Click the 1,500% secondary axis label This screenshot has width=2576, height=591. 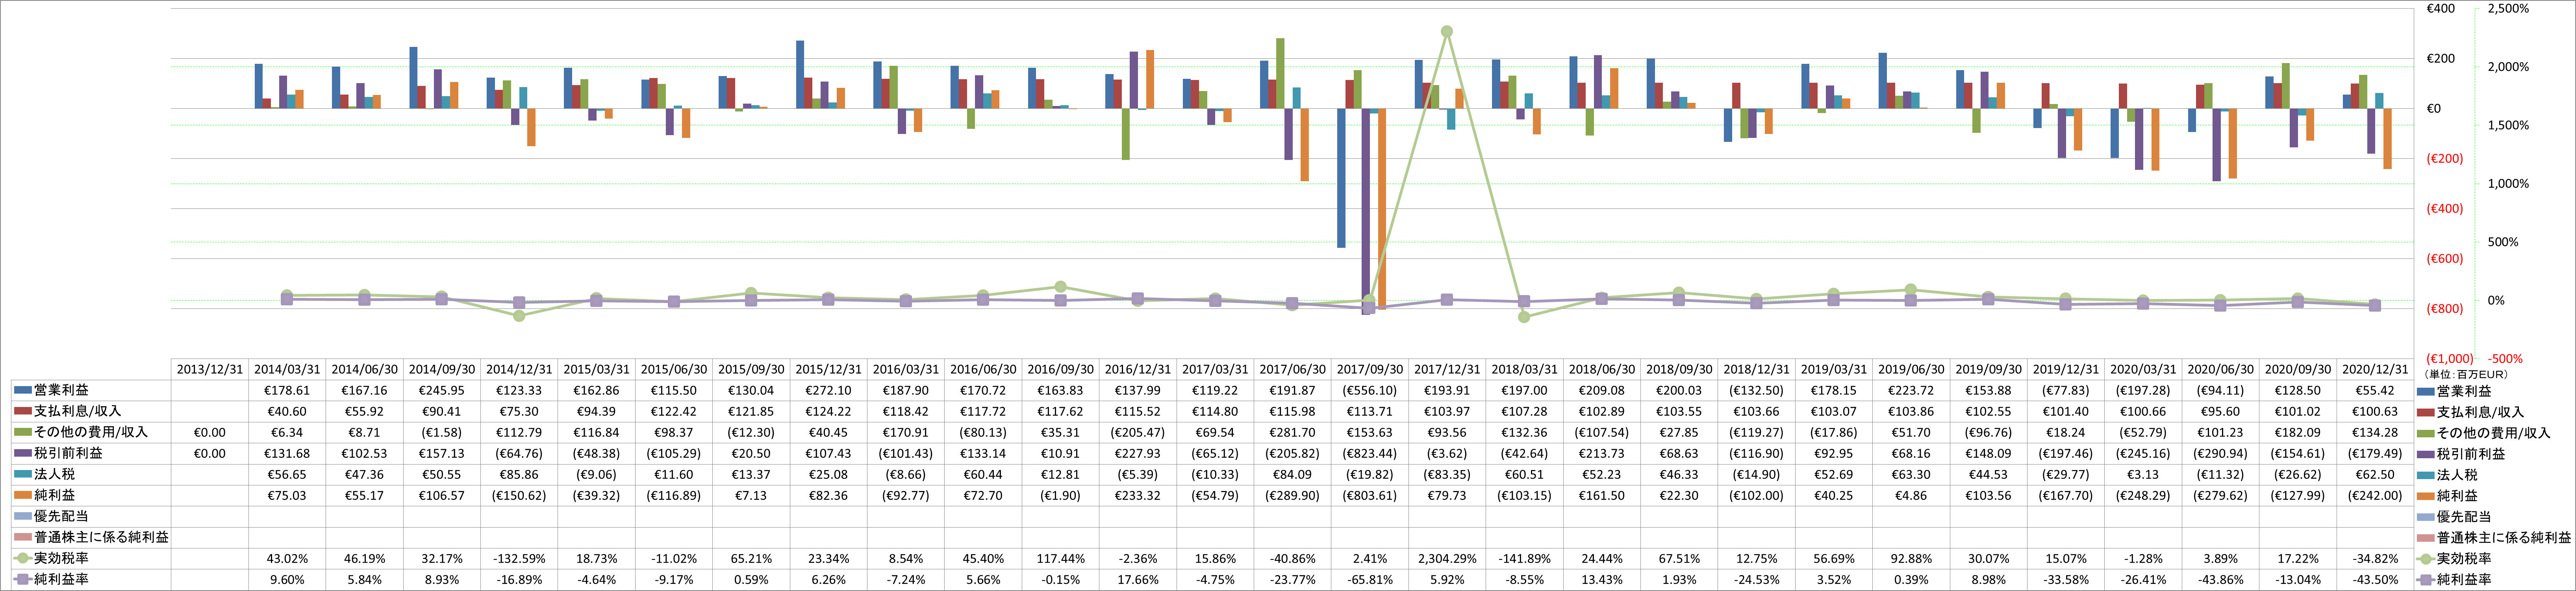(x=2508, y=125)
